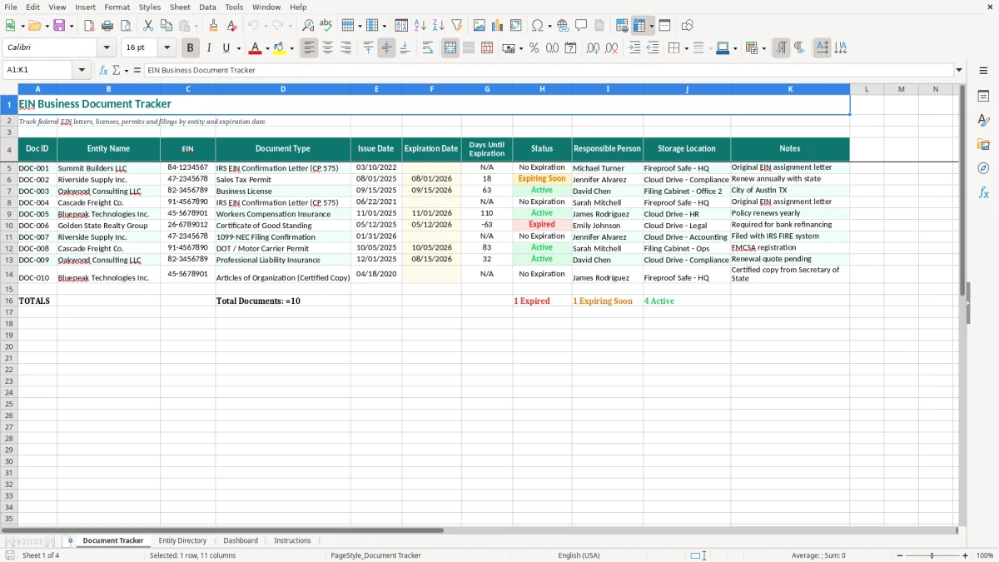This screenshot has width=999, height=562.
Task: Click the Sort Descending icon
Action: coord(439,26)
